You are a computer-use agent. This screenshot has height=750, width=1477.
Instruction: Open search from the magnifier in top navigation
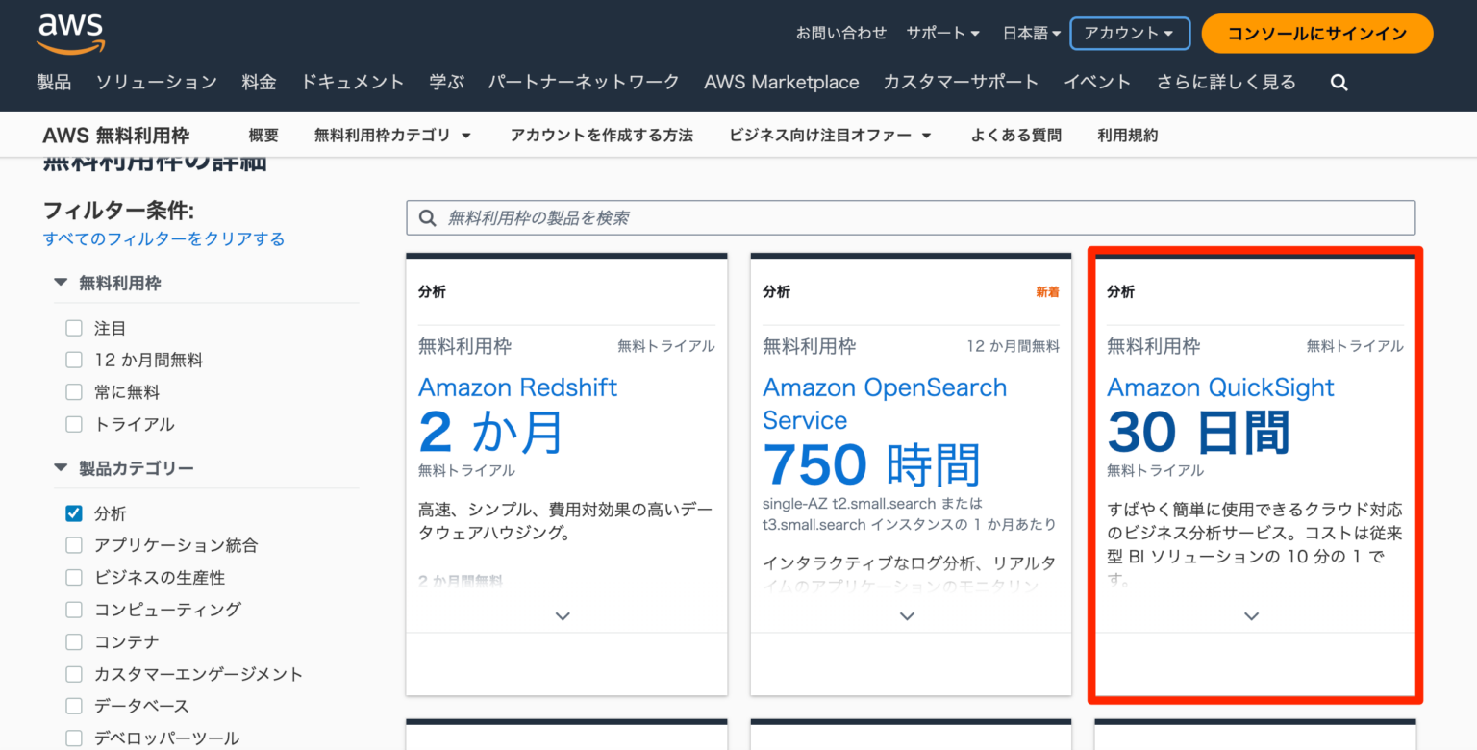(x=1339, y=83)
